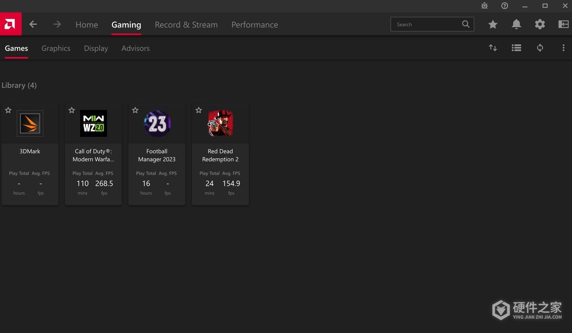Favorite Call of Duty with its star

point(71,110)
